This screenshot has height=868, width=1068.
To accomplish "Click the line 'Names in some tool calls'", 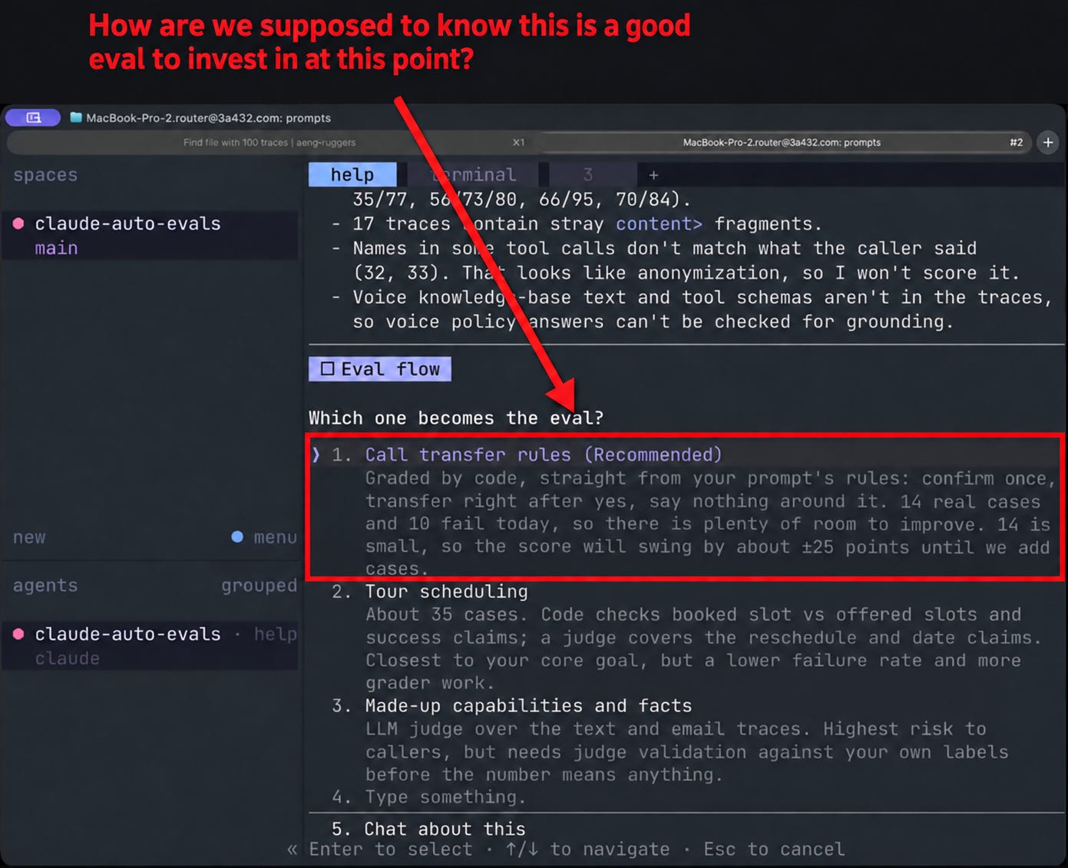I will click(x=665, y=249).
